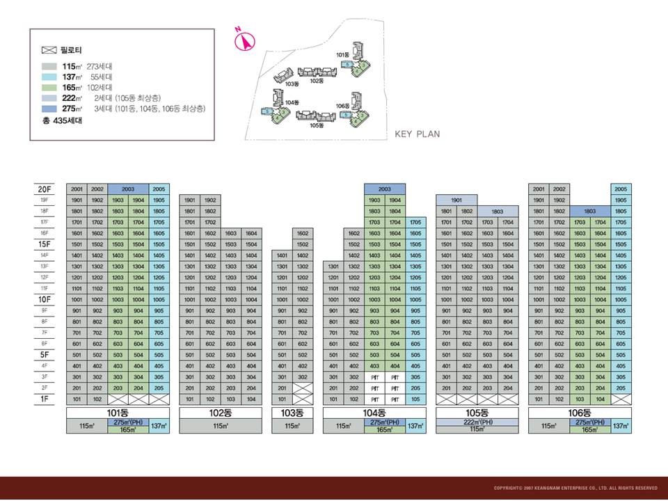
Task: Click the 115㎡ gray legend swatch
Action: [49, 66]
